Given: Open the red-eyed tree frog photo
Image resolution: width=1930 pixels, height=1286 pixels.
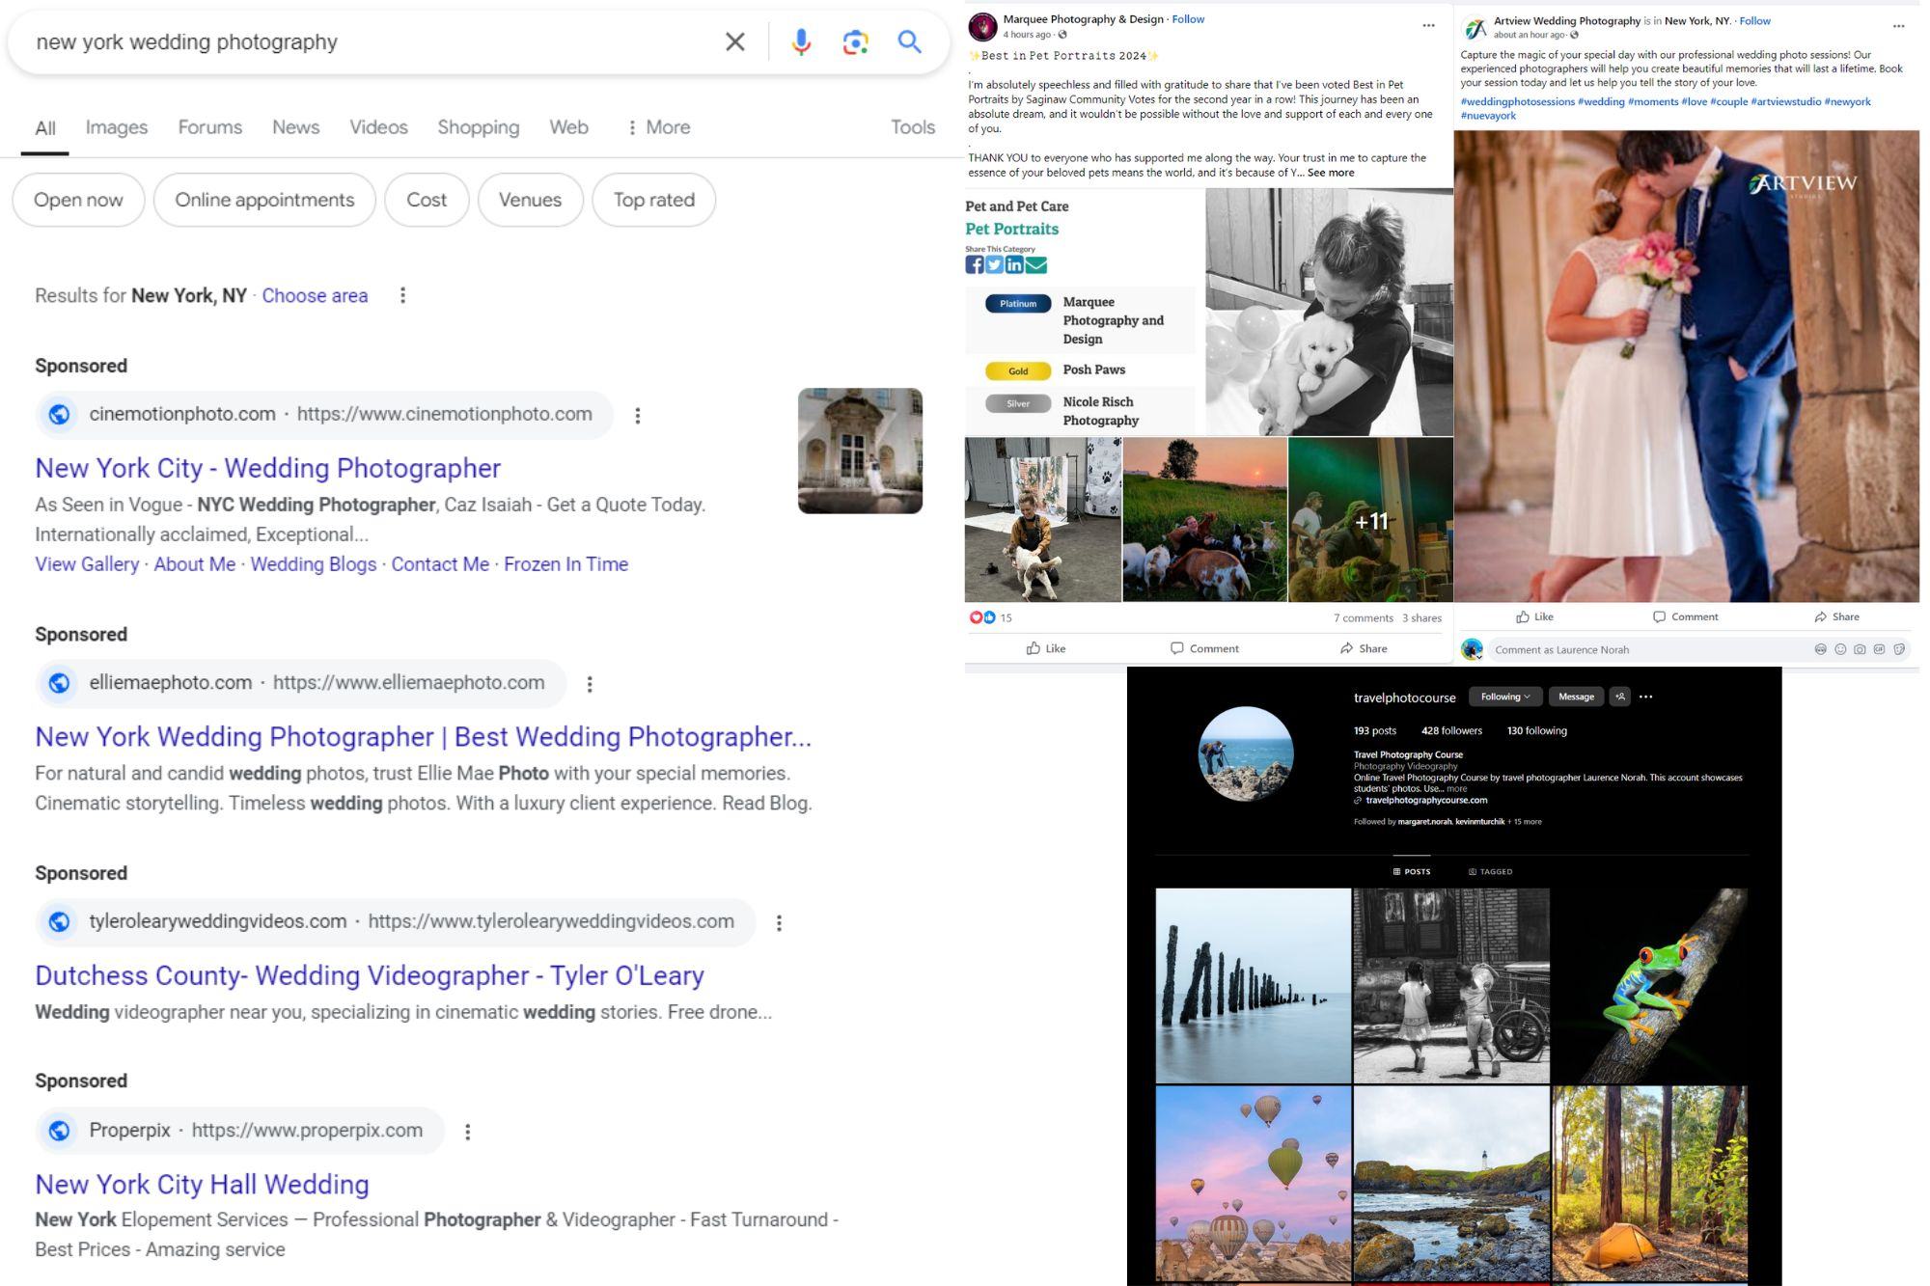Looking at the screenshot, I should 1649,985.
